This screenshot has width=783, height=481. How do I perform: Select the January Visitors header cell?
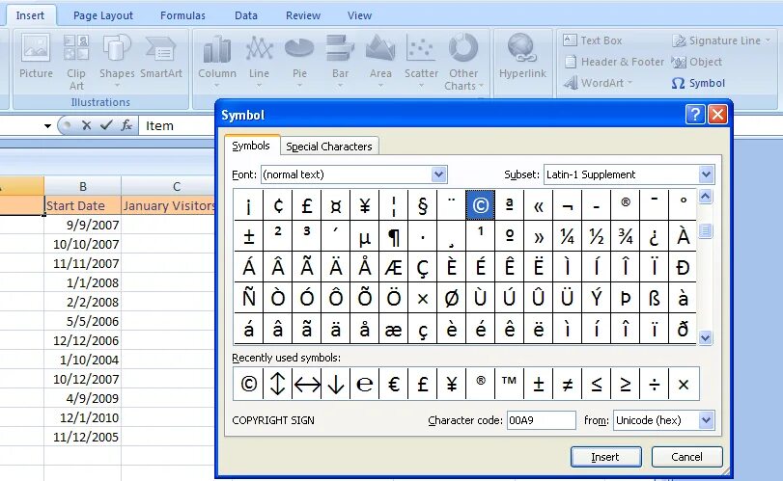tap(169, 205)
